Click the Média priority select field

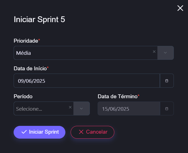[83, 53]
